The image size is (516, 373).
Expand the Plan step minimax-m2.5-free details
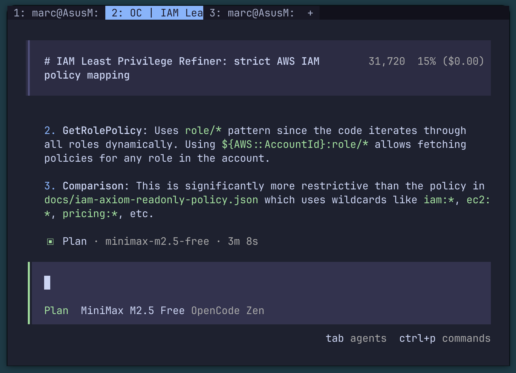pyautogui.click(x=157, y=241)
